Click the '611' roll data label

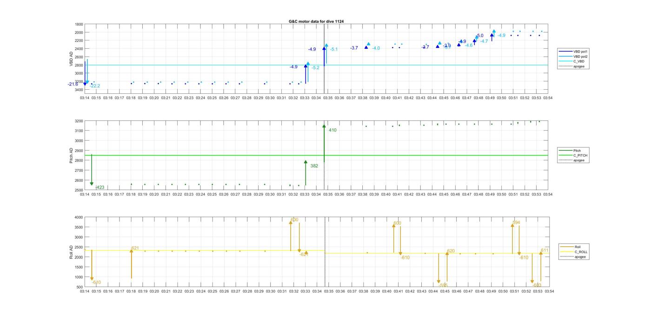(x=545, y=250)
